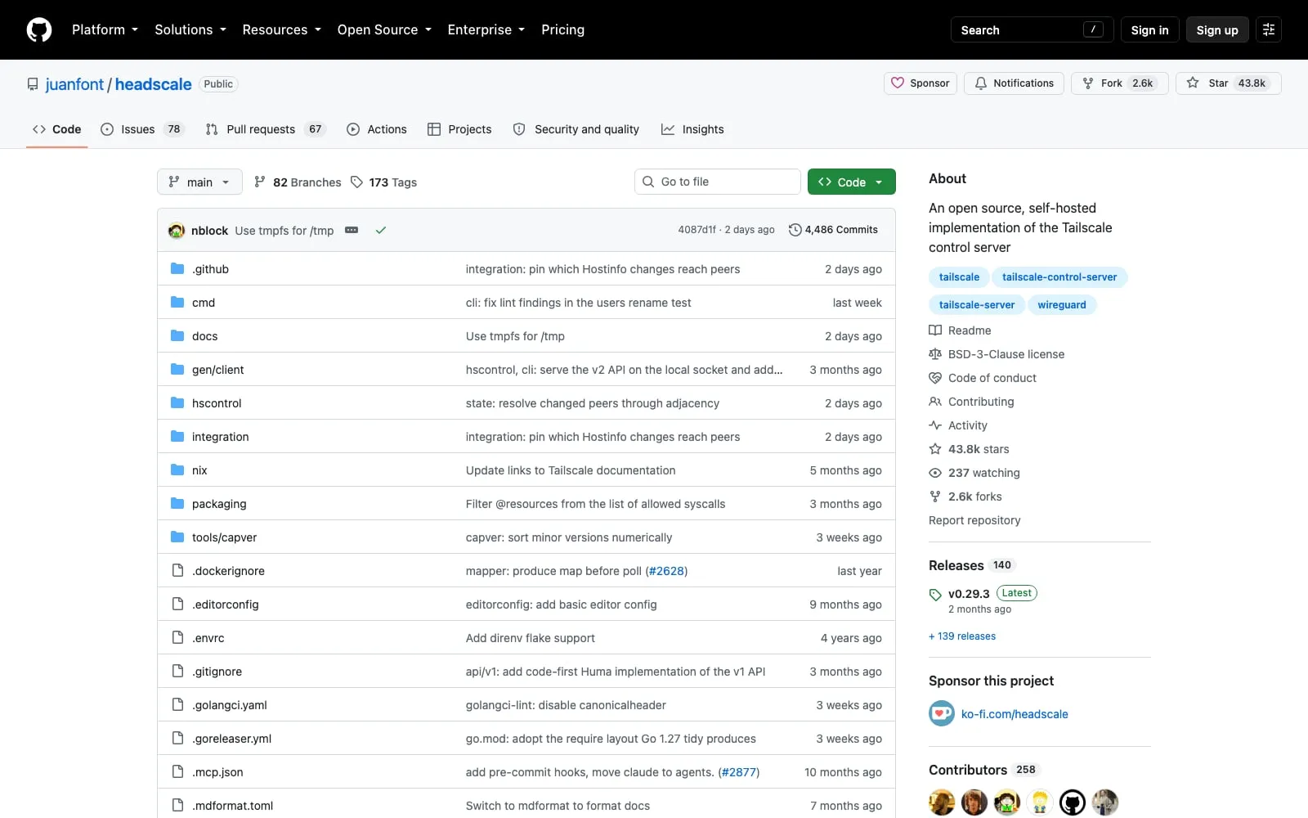1308x818 pixels.
Task: Click the file icon for .goreleaser.yml
Action: 177,738
